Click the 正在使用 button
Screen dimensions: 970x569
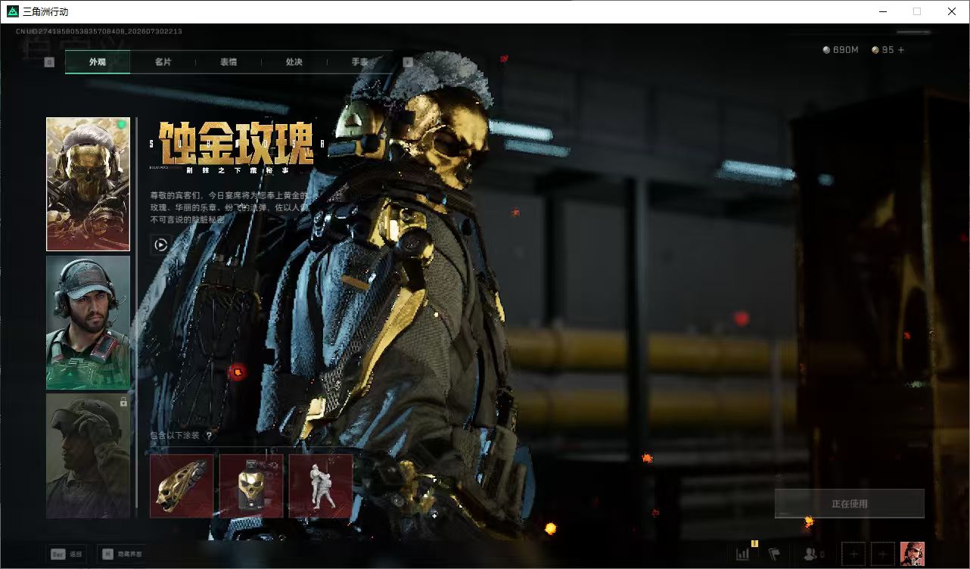[850, 504]
